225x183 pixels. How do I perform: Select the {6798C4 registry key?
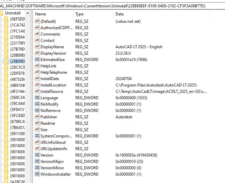point(17,122)
